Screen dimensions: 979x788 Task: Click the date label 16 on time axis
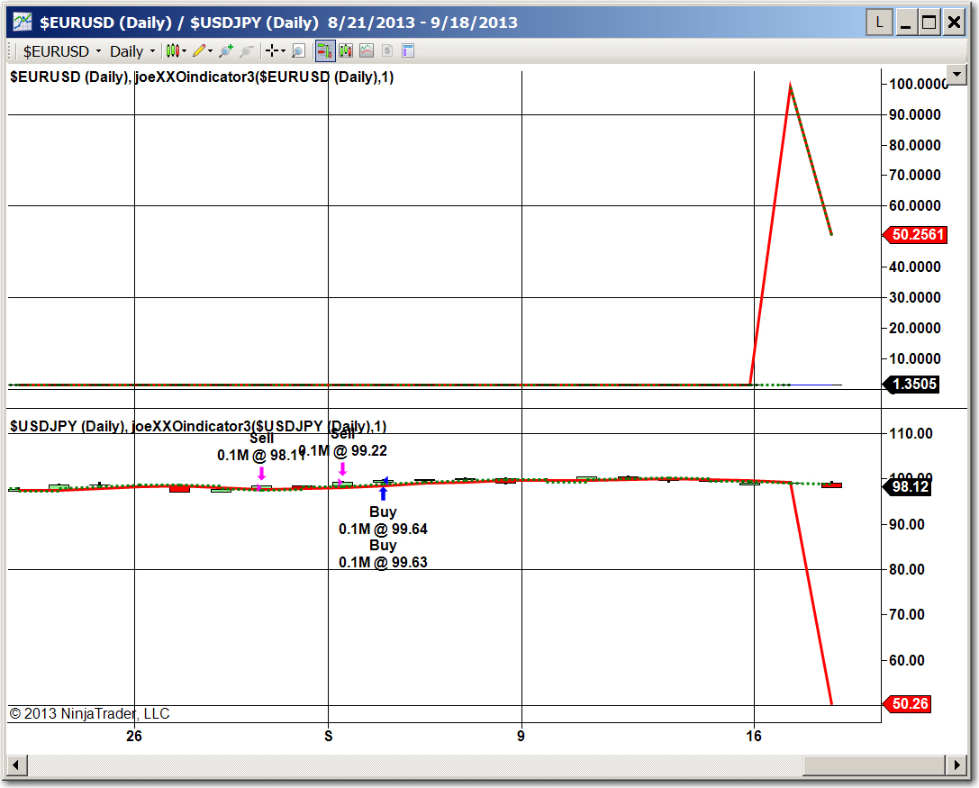coord(754,736)
